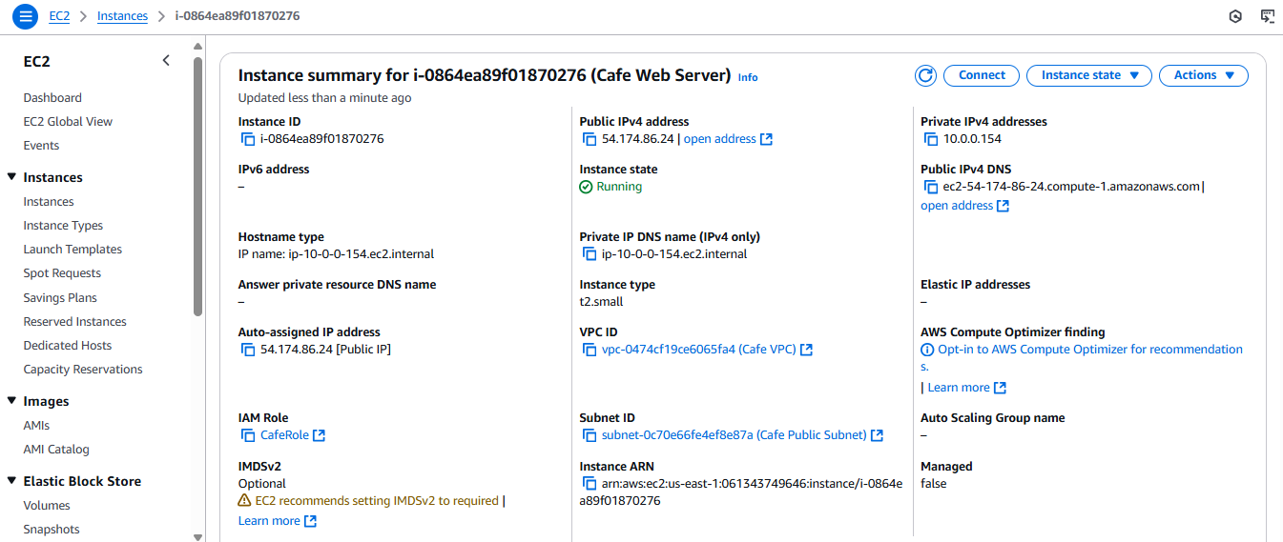Go to Launch Templates in sidebar
1283x542 pixels.
coord(72,250)
